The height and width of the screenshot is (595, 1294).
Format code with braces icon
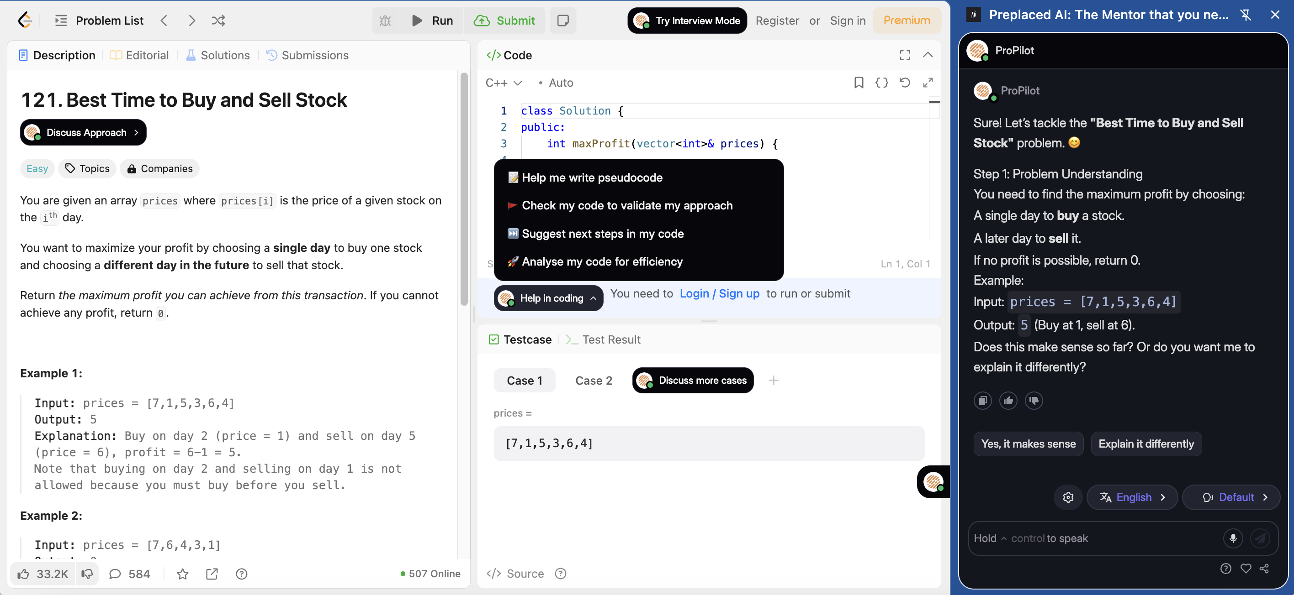tap(881, 83)
